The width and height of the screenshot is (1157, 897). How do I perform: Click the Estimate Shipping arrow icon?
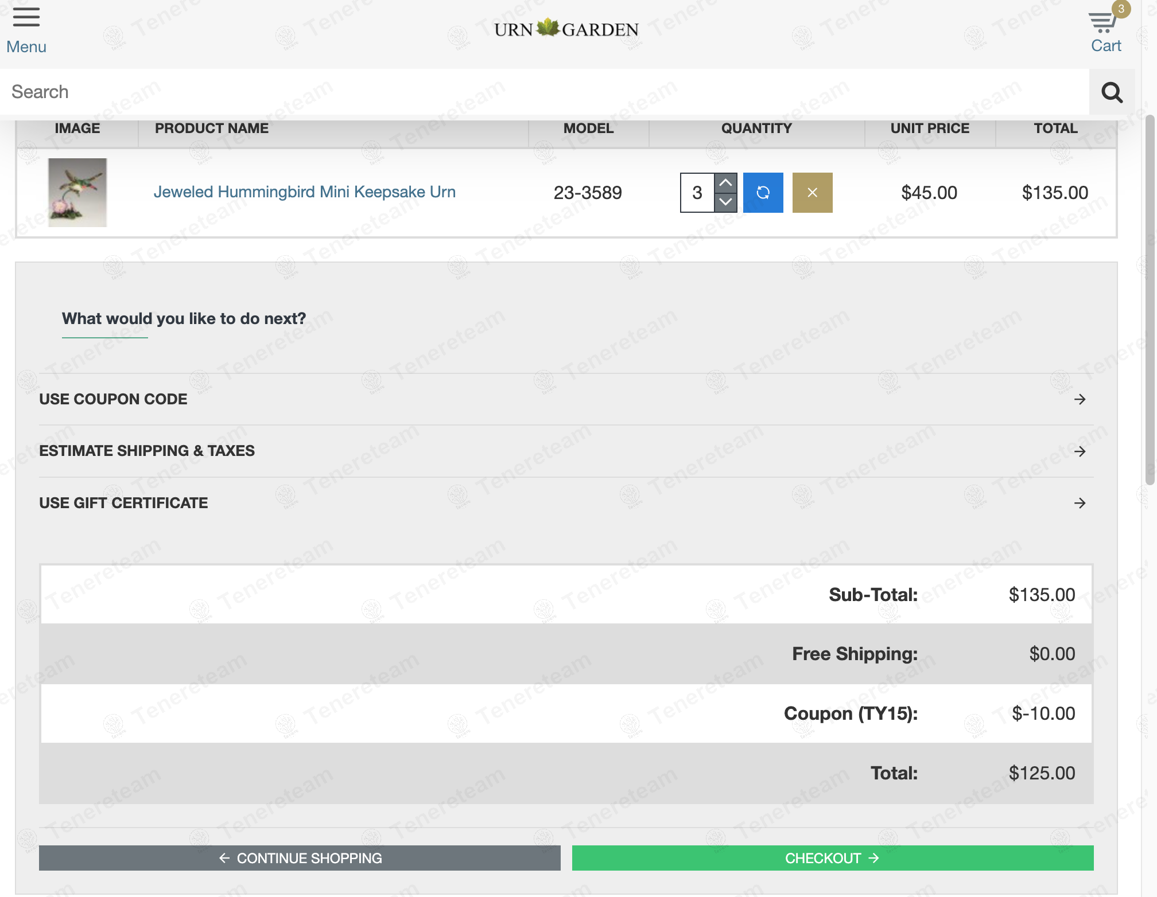1080,451
